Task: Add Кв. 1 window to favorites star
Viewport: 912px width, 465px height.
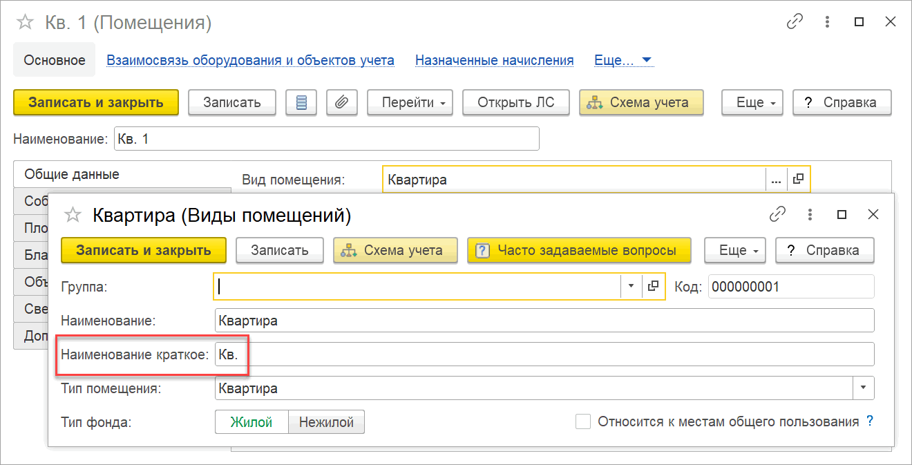Action: [26, 23]
